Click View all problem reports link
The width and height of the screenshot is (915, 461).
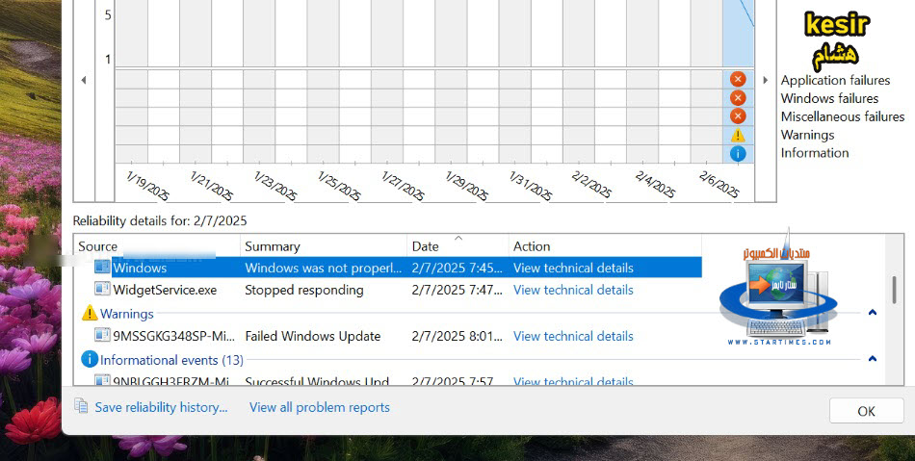319,407
